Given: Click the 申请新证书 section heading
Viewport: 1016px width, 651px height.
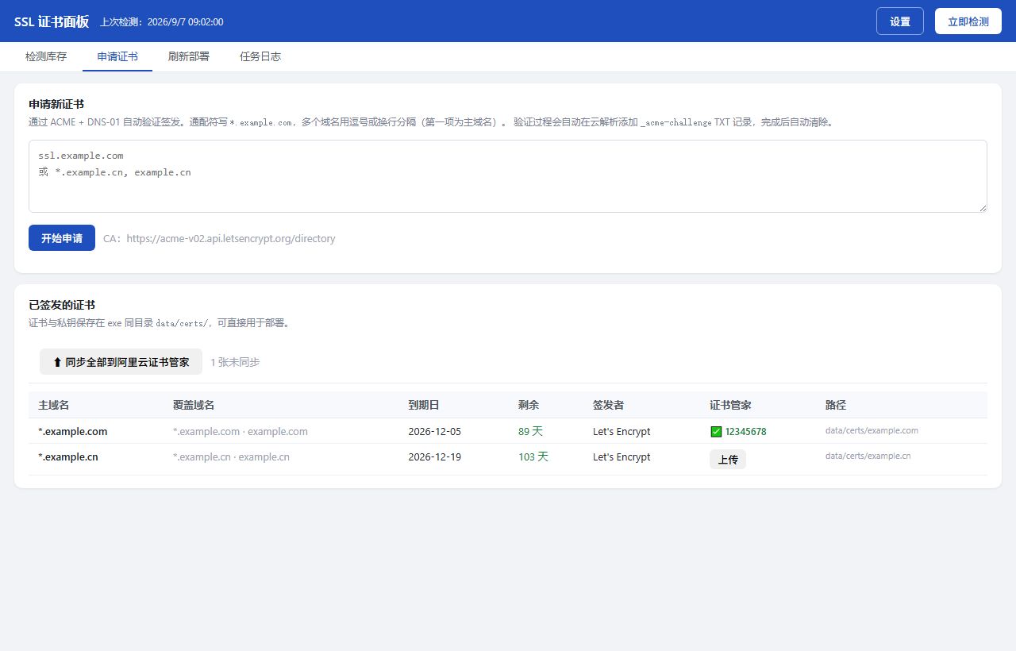Looking at the screenshot, I should point(56,104).
